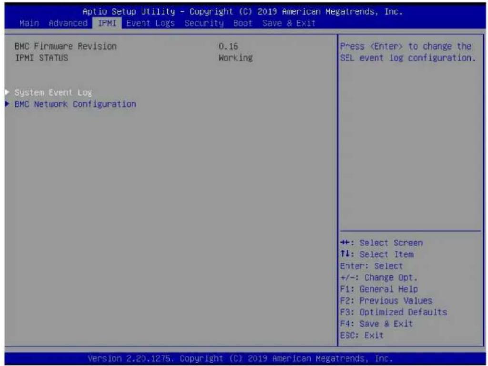Screen dimensions: 488x366
Task: Click the firmware value 0.16
Action: point(228,46)
